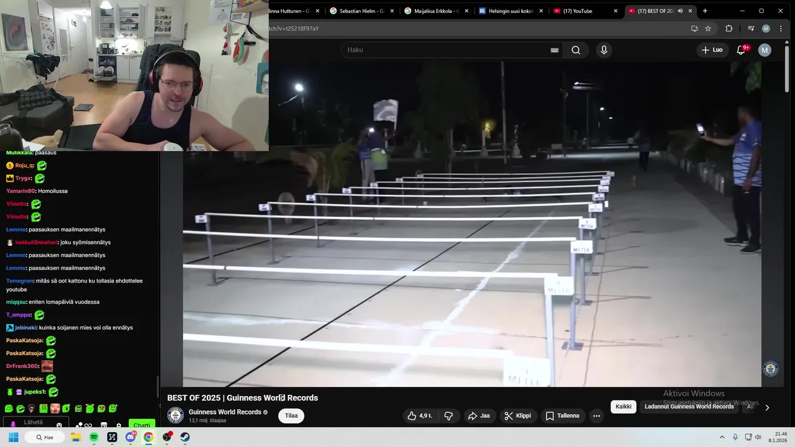Screen dimensions: 795x447
Task: Toggle the system tray microphone icon
Action: click(x=735, y=437)
